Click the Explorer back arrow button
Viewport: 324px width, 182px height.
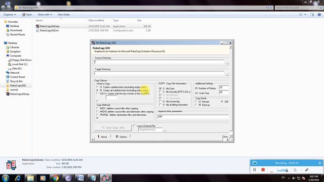(3, 8)
